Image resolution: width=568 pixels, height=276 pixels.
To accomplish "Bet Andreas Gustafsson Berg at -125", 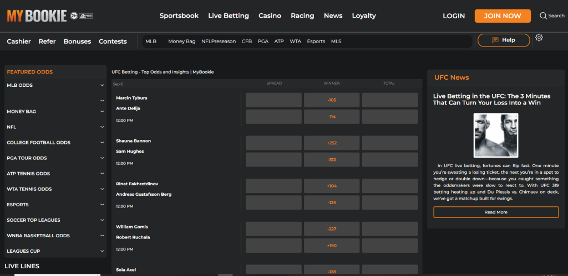I will click(x=332, y=202).
